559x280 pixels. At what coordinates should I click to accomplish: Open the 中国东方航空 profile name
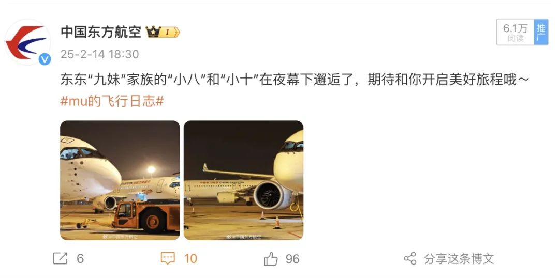pyautogui.click(x=101, y=32)
